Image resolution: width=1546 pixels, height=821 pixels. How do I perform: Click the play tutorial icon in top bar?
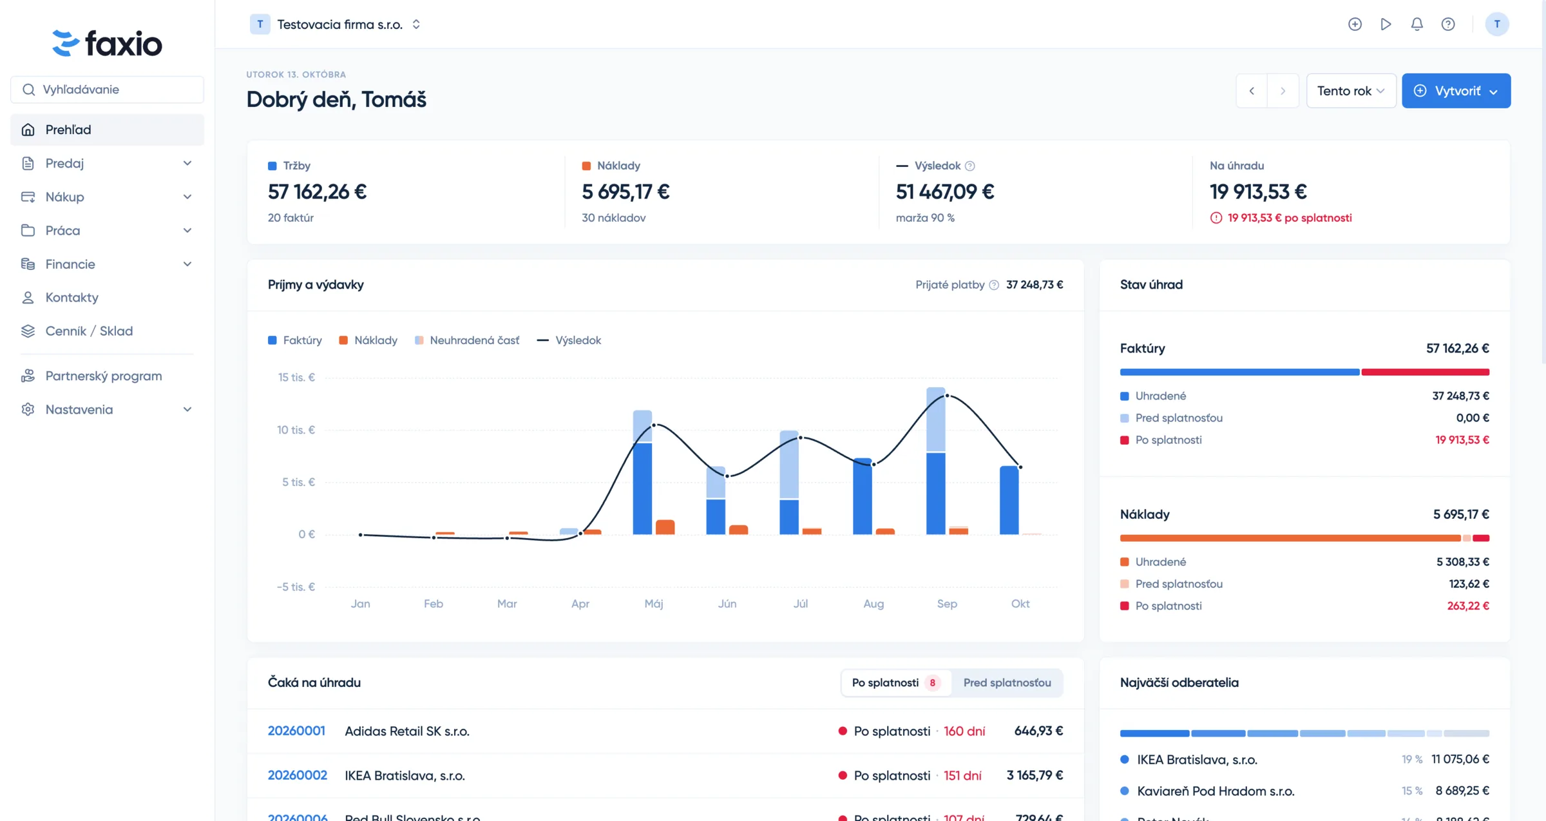pyautogui.click(x=1386, y=24)
